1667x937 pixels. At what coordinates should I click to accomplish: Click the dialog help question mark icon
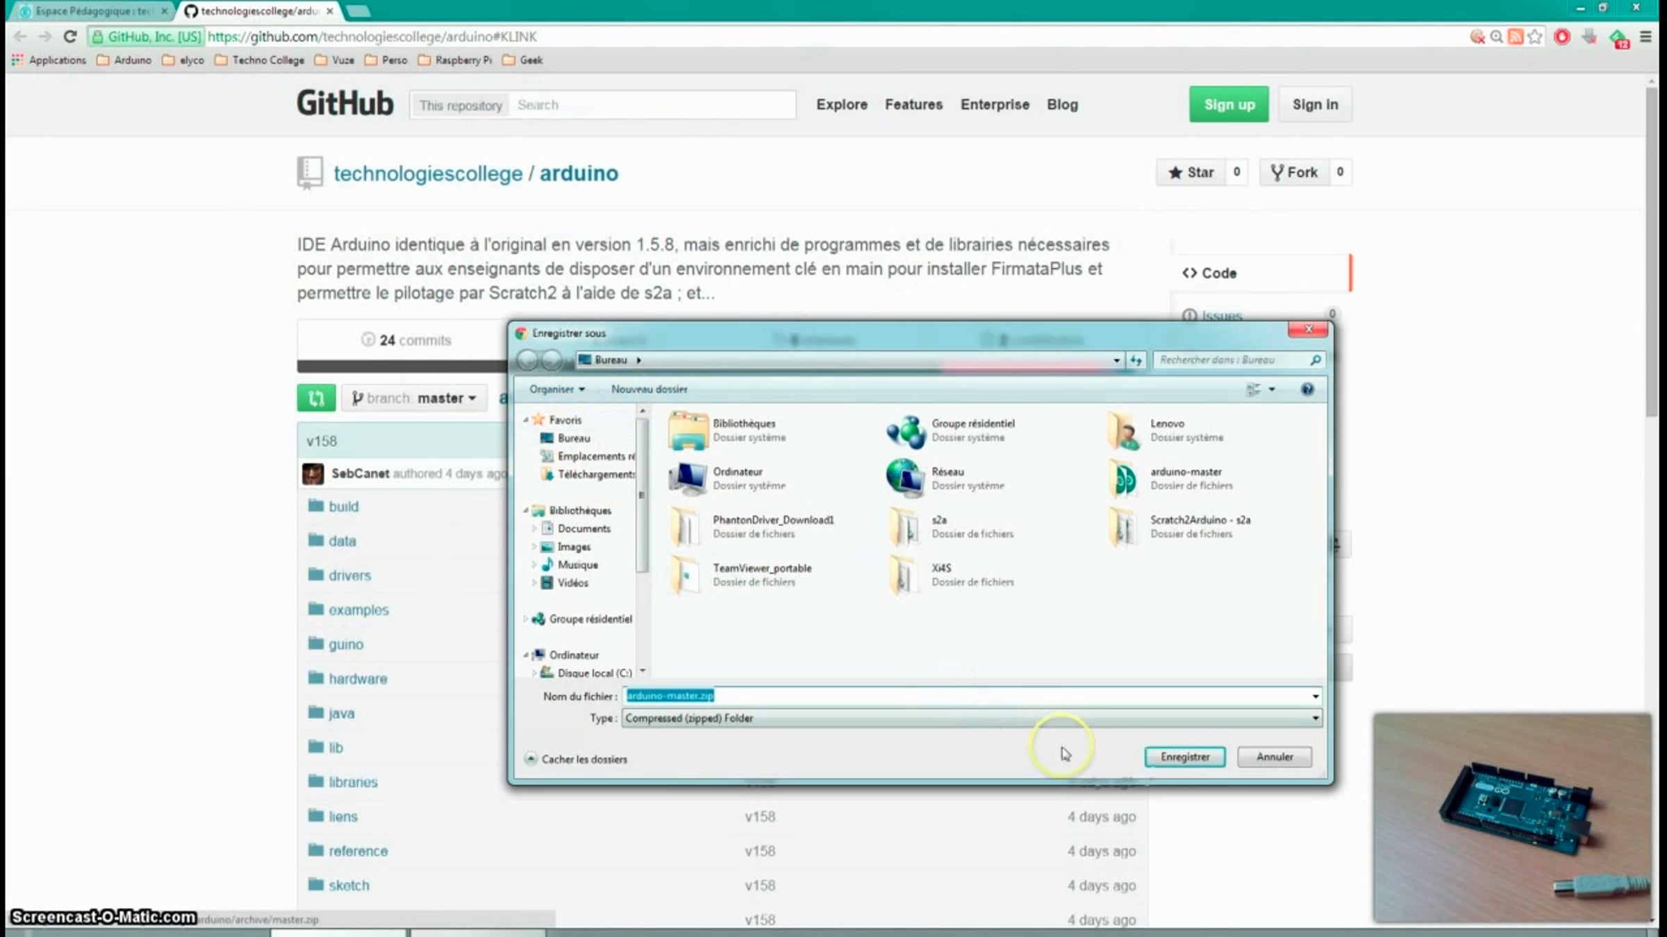(x=1307, y=389)
